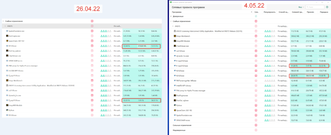Toggle network rule for SpaceClaim 2021 R2, right window
Viewport: 331px width, 135px height.
point(256,110)
